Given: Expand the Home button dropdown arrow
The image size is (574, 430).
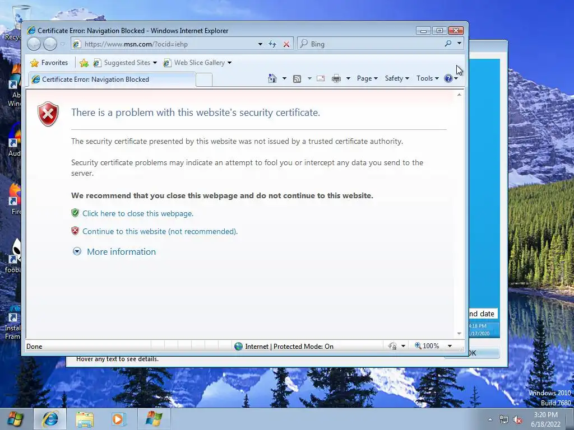Looking at the screenshot, I should pos(284,78).
